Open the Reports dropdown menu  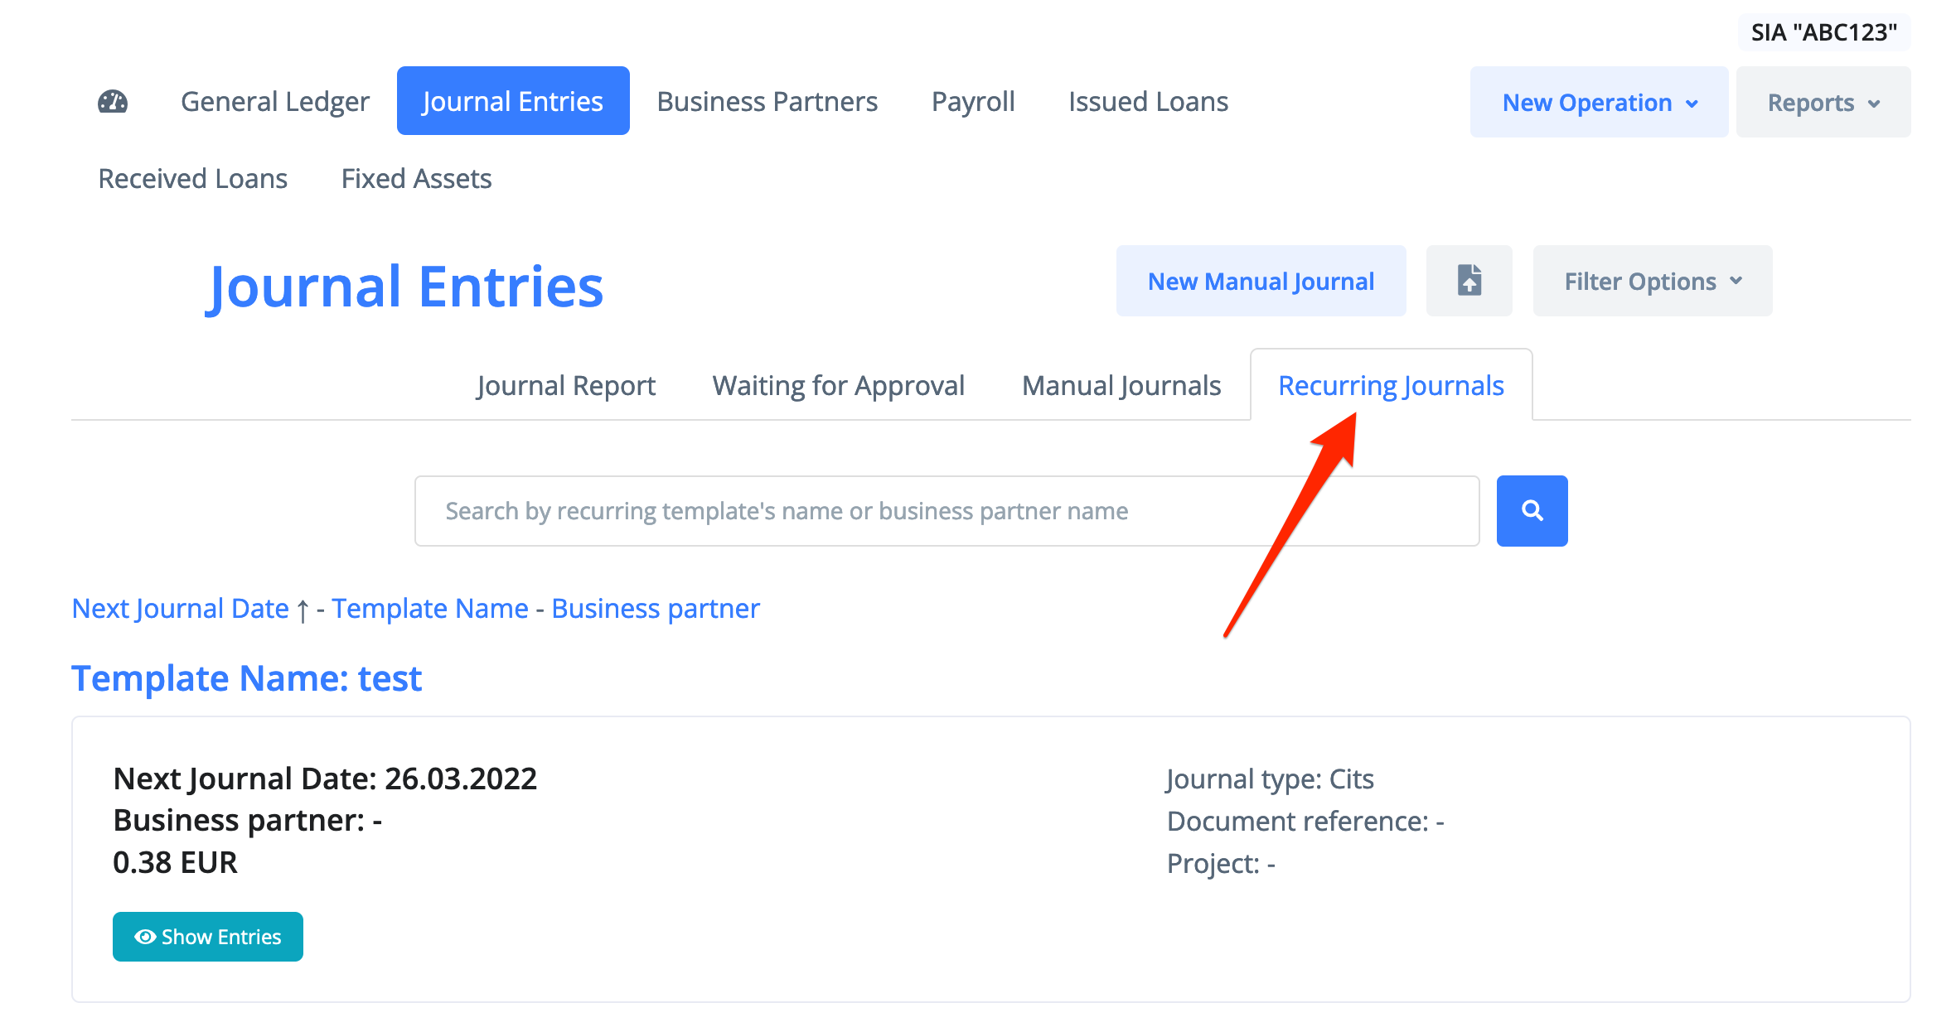pyautogui.click(x=1823, y=103)
